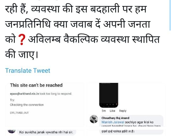Click the light blue scrollbar at the right edge
Image resolution: width=171 pixels, height=136 pixels.
170,15
